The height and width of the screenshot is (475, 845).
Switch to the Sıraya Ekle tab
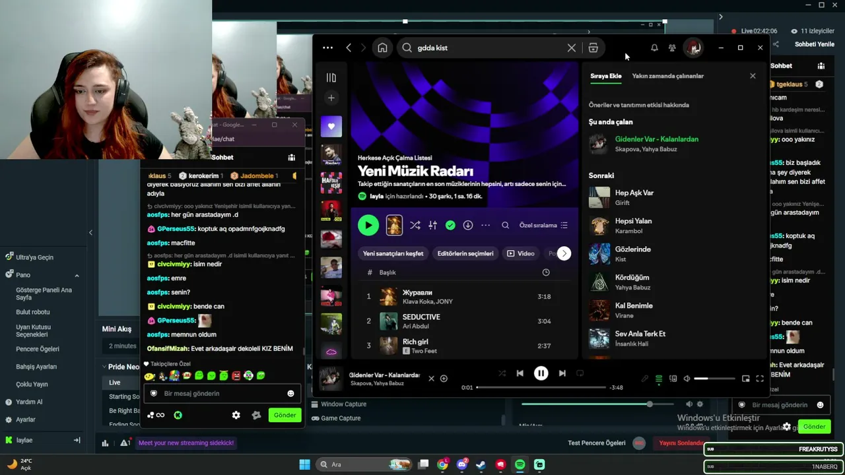click(x=606, y=76)
